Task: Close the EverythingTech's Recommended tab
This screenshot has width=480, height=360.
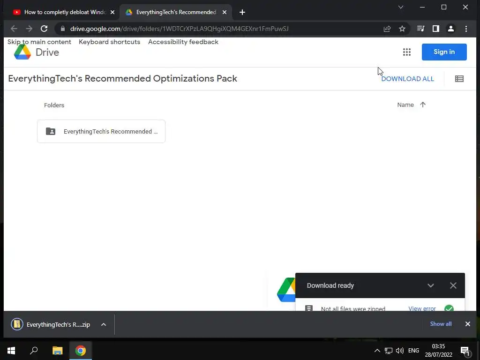Action: (x=225, y=12)
